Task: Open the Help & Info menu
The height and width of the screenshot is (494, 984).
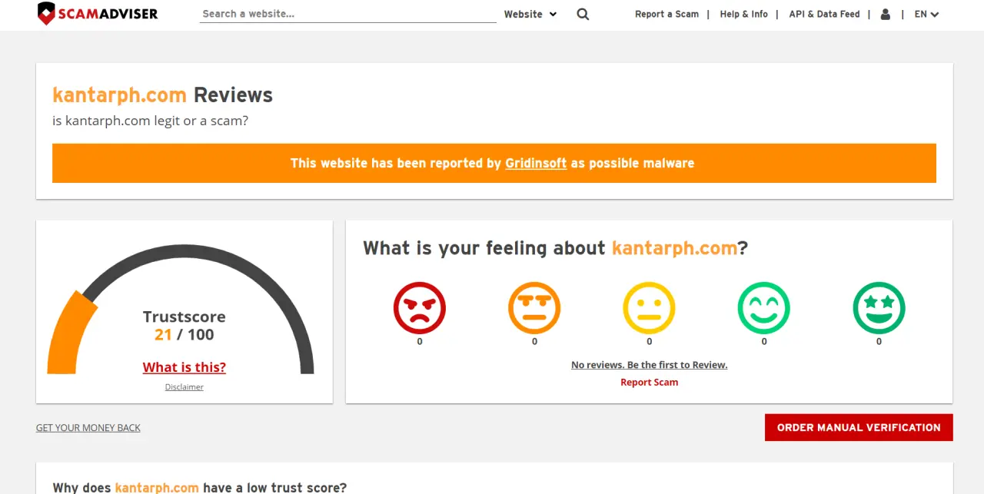Action: (743, 14)
